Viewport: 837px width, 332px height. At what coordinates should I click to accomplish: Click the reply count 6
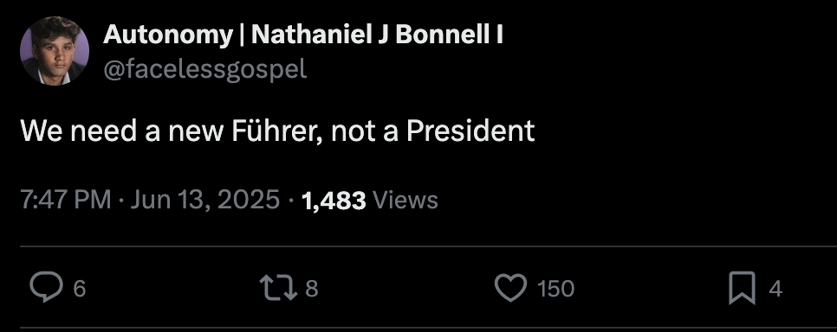point(79,289)
